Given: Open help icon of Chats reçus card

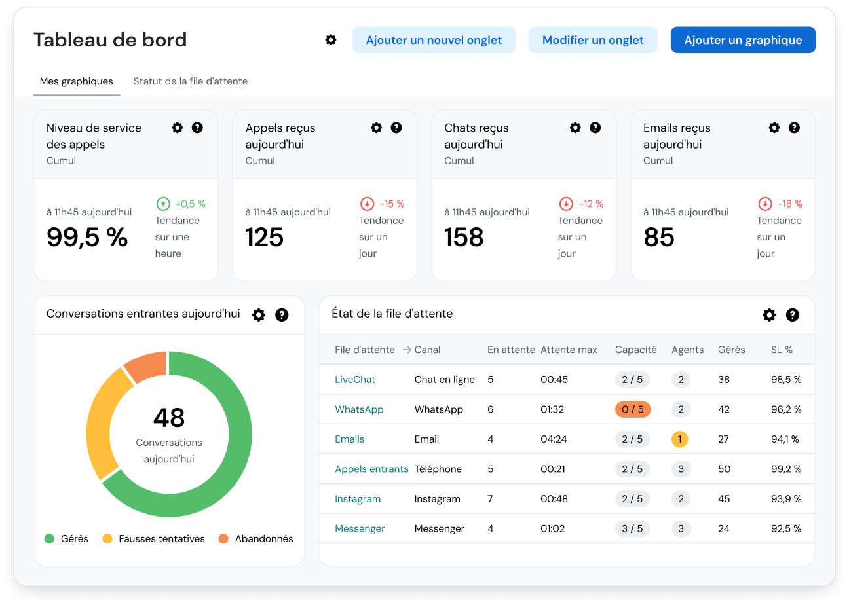Looking at the screenshot, I should click(595, 128).
